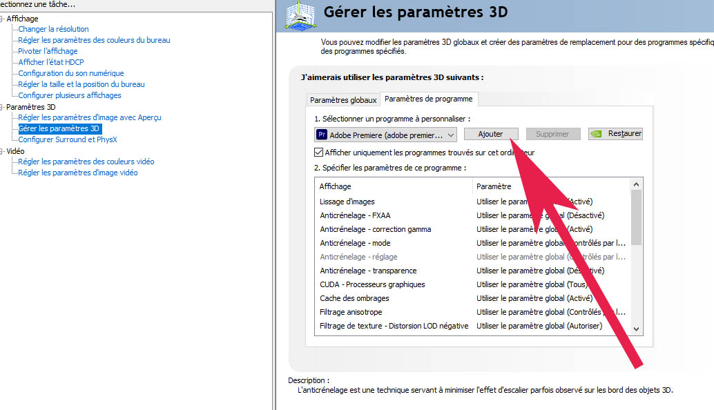
Task: Click the Ajouter button
Action: (x=491, y=134)
